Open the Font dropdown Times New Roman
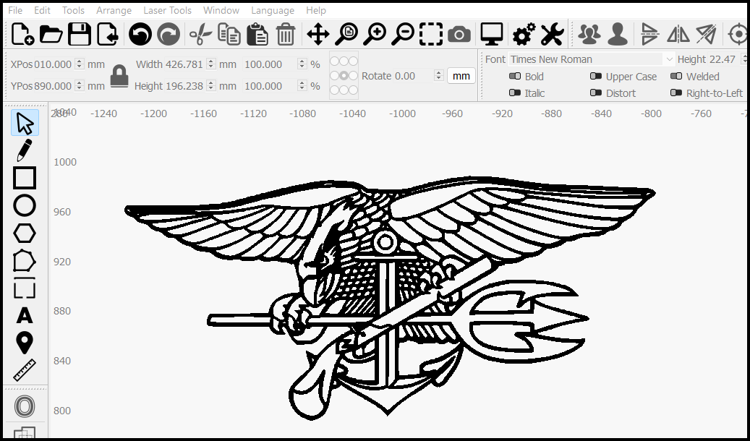750x441 pixels. [592, 59]
